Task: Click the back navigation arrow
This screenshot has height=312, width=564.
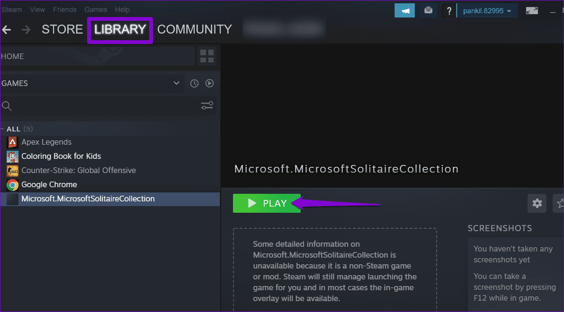Action: [7, 29]
